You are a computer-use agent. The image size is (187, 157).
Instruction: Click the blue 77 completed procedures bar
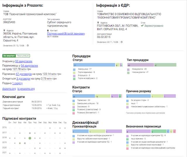pos(93,65)
